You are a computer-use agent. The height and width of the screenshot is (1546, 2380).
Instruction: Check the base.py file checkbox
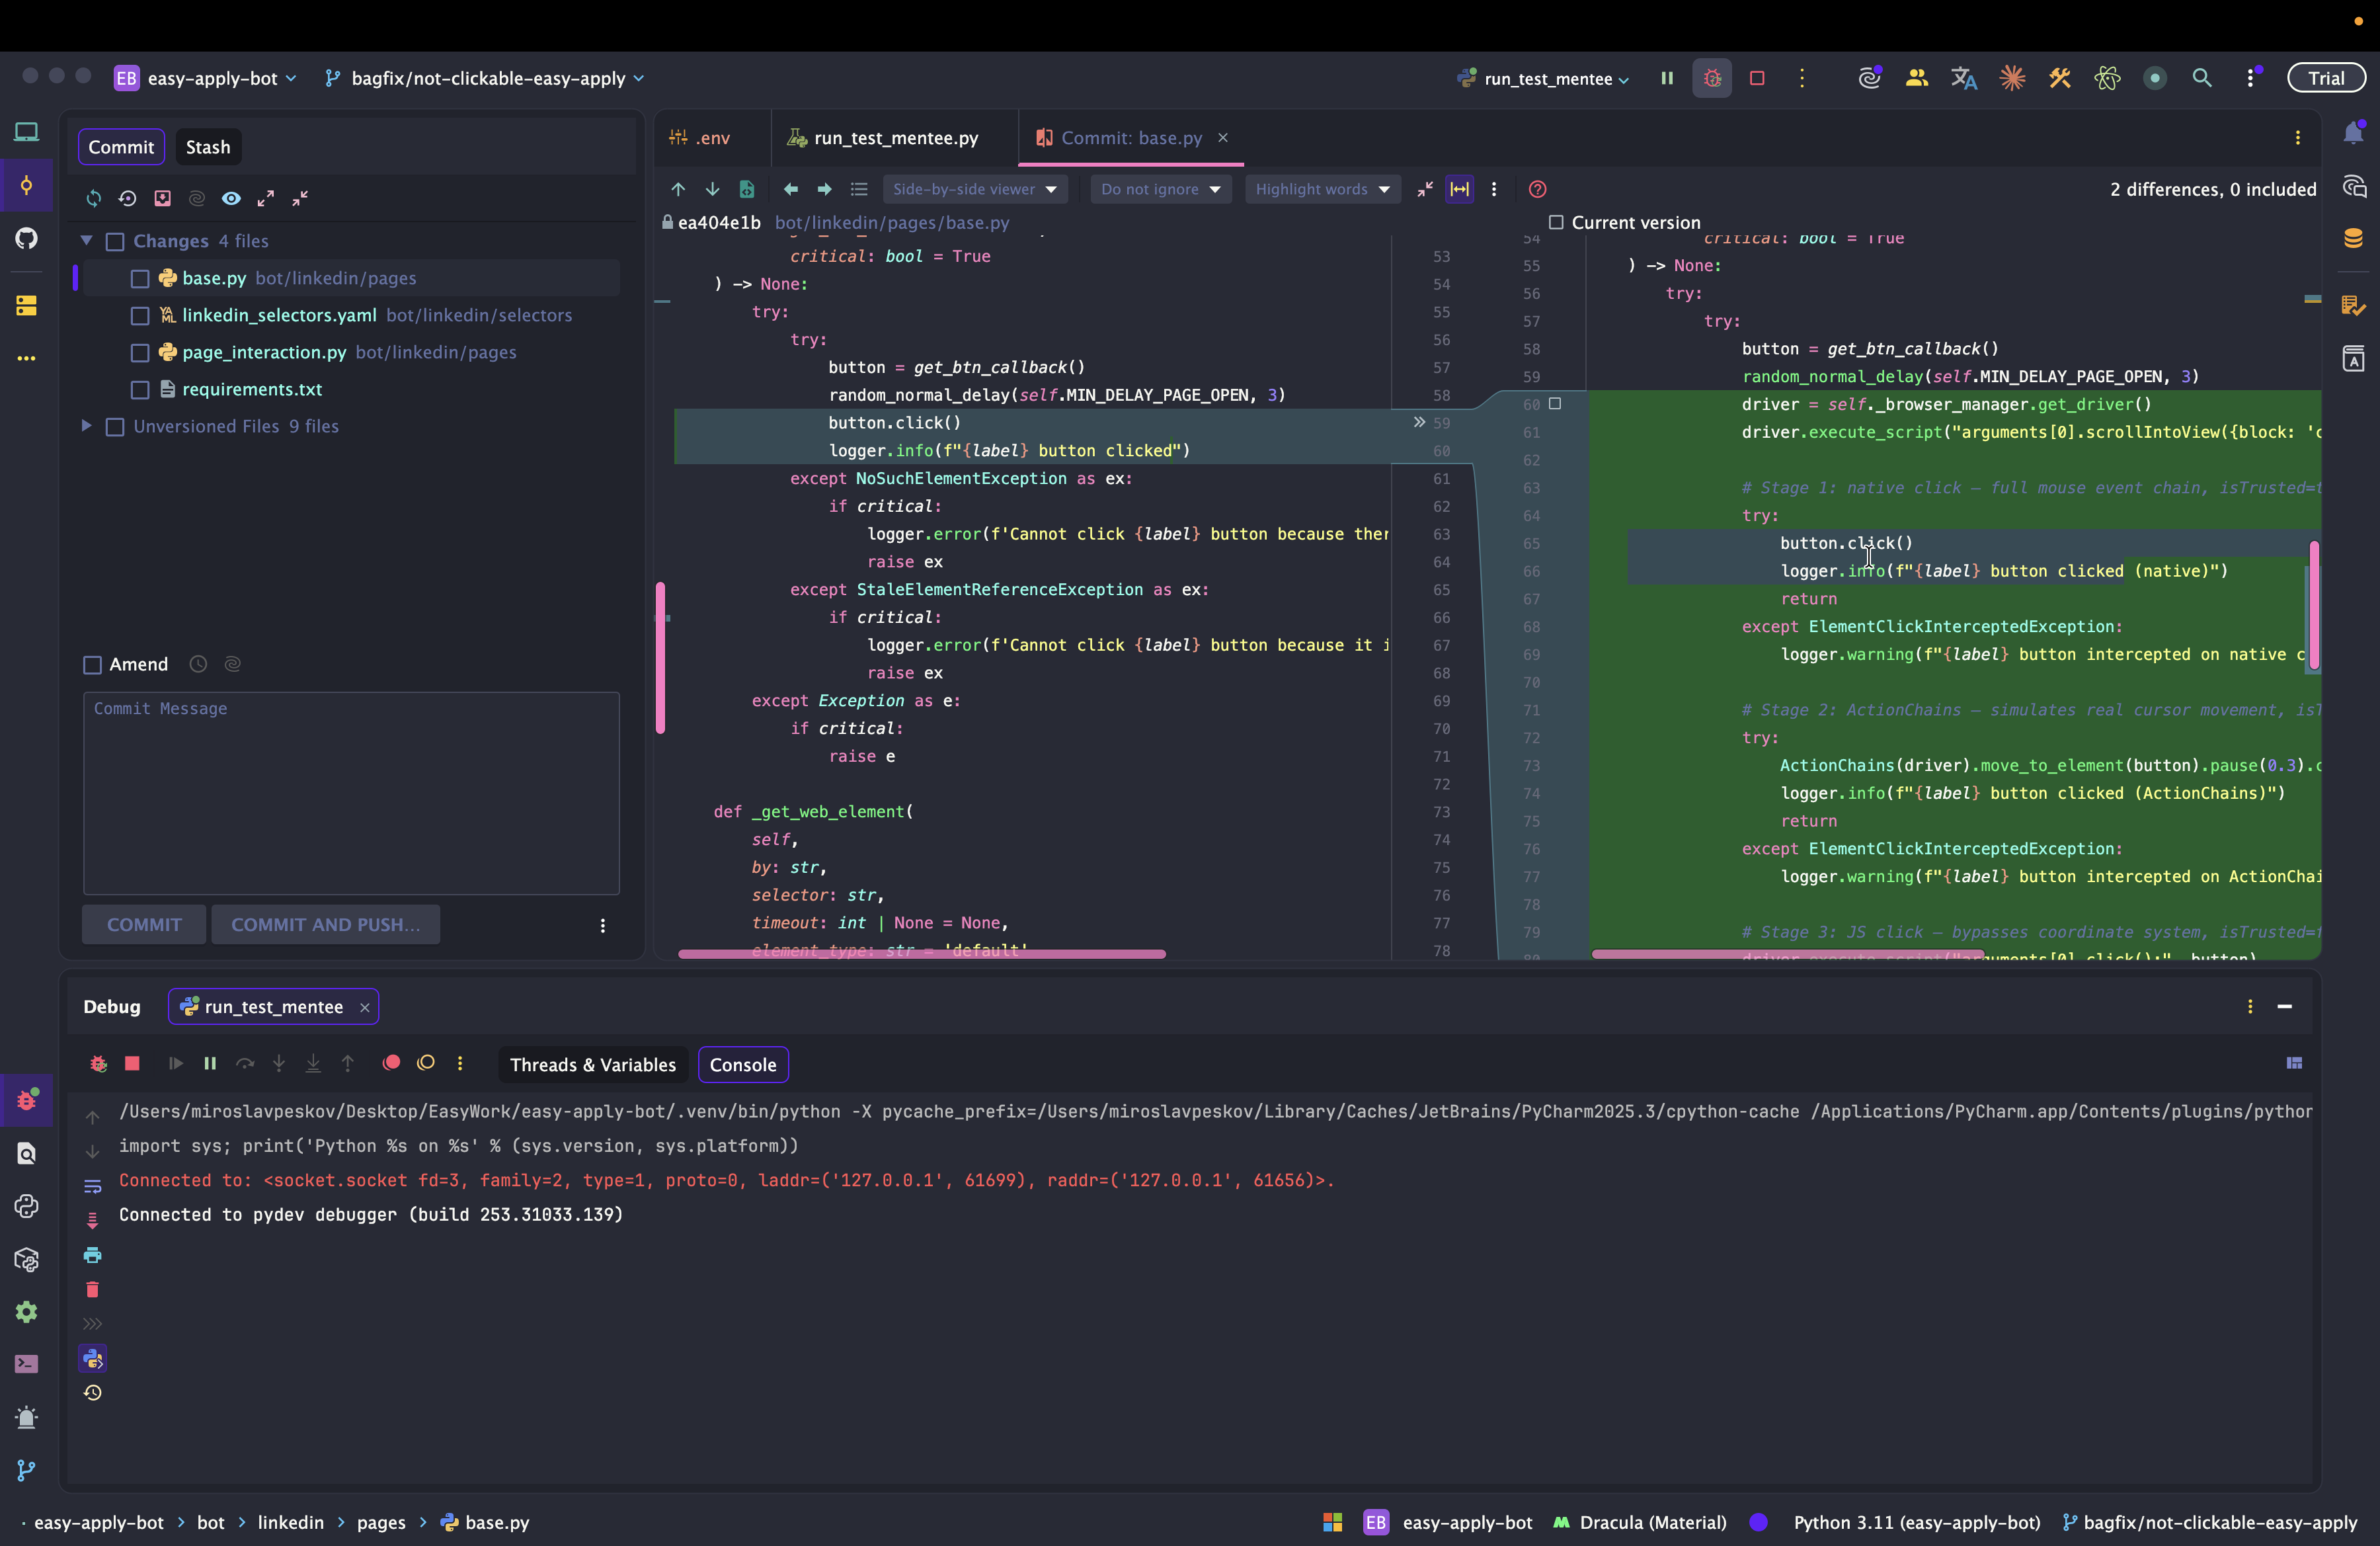tap(140, 279)
